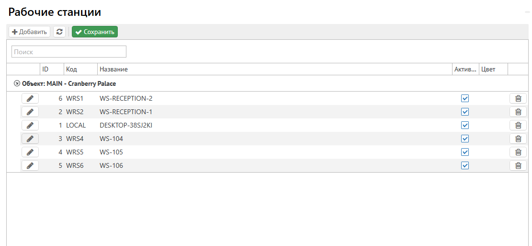Click the refresh icon in toolbar

pyautogui.click(x=59, y=32)
